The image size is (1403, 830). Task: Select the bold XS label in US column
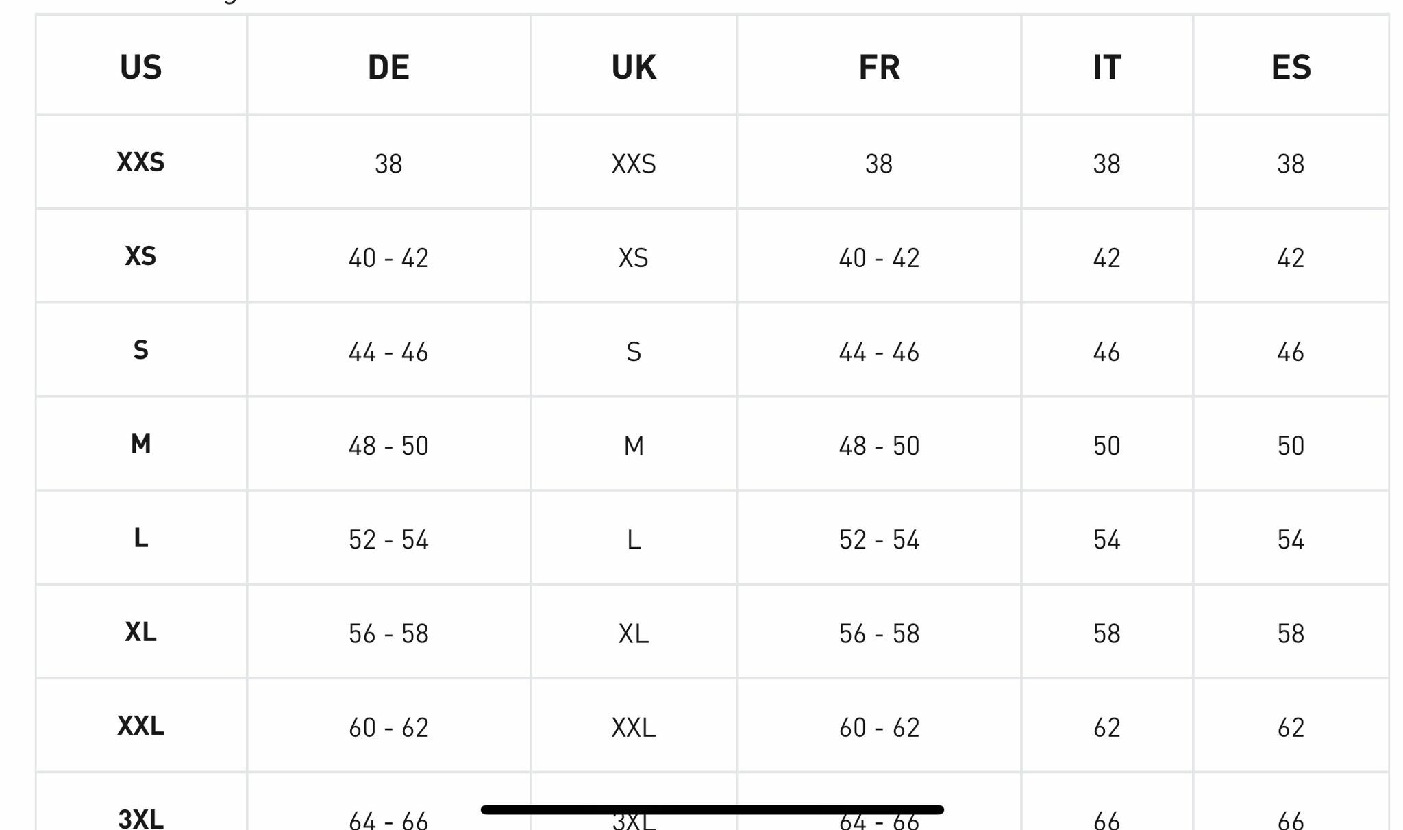pos(140,256)
